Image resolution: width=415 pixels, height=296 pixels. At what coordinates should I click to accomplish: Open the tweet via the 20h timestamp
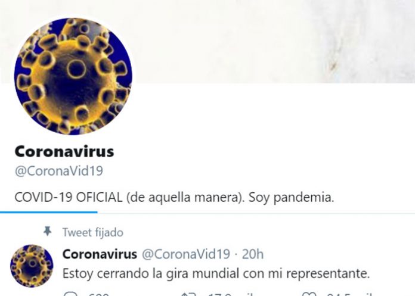[x=253, y=254]
